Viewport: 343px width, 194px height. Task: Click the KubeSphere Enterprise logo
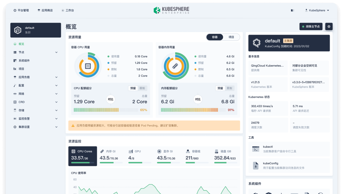point(171,10)
